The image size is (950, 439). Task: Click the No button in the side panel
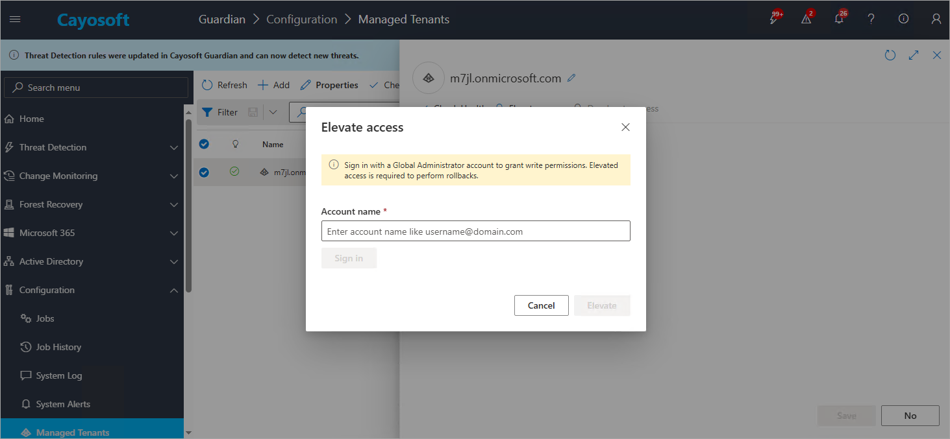point(910,416)
